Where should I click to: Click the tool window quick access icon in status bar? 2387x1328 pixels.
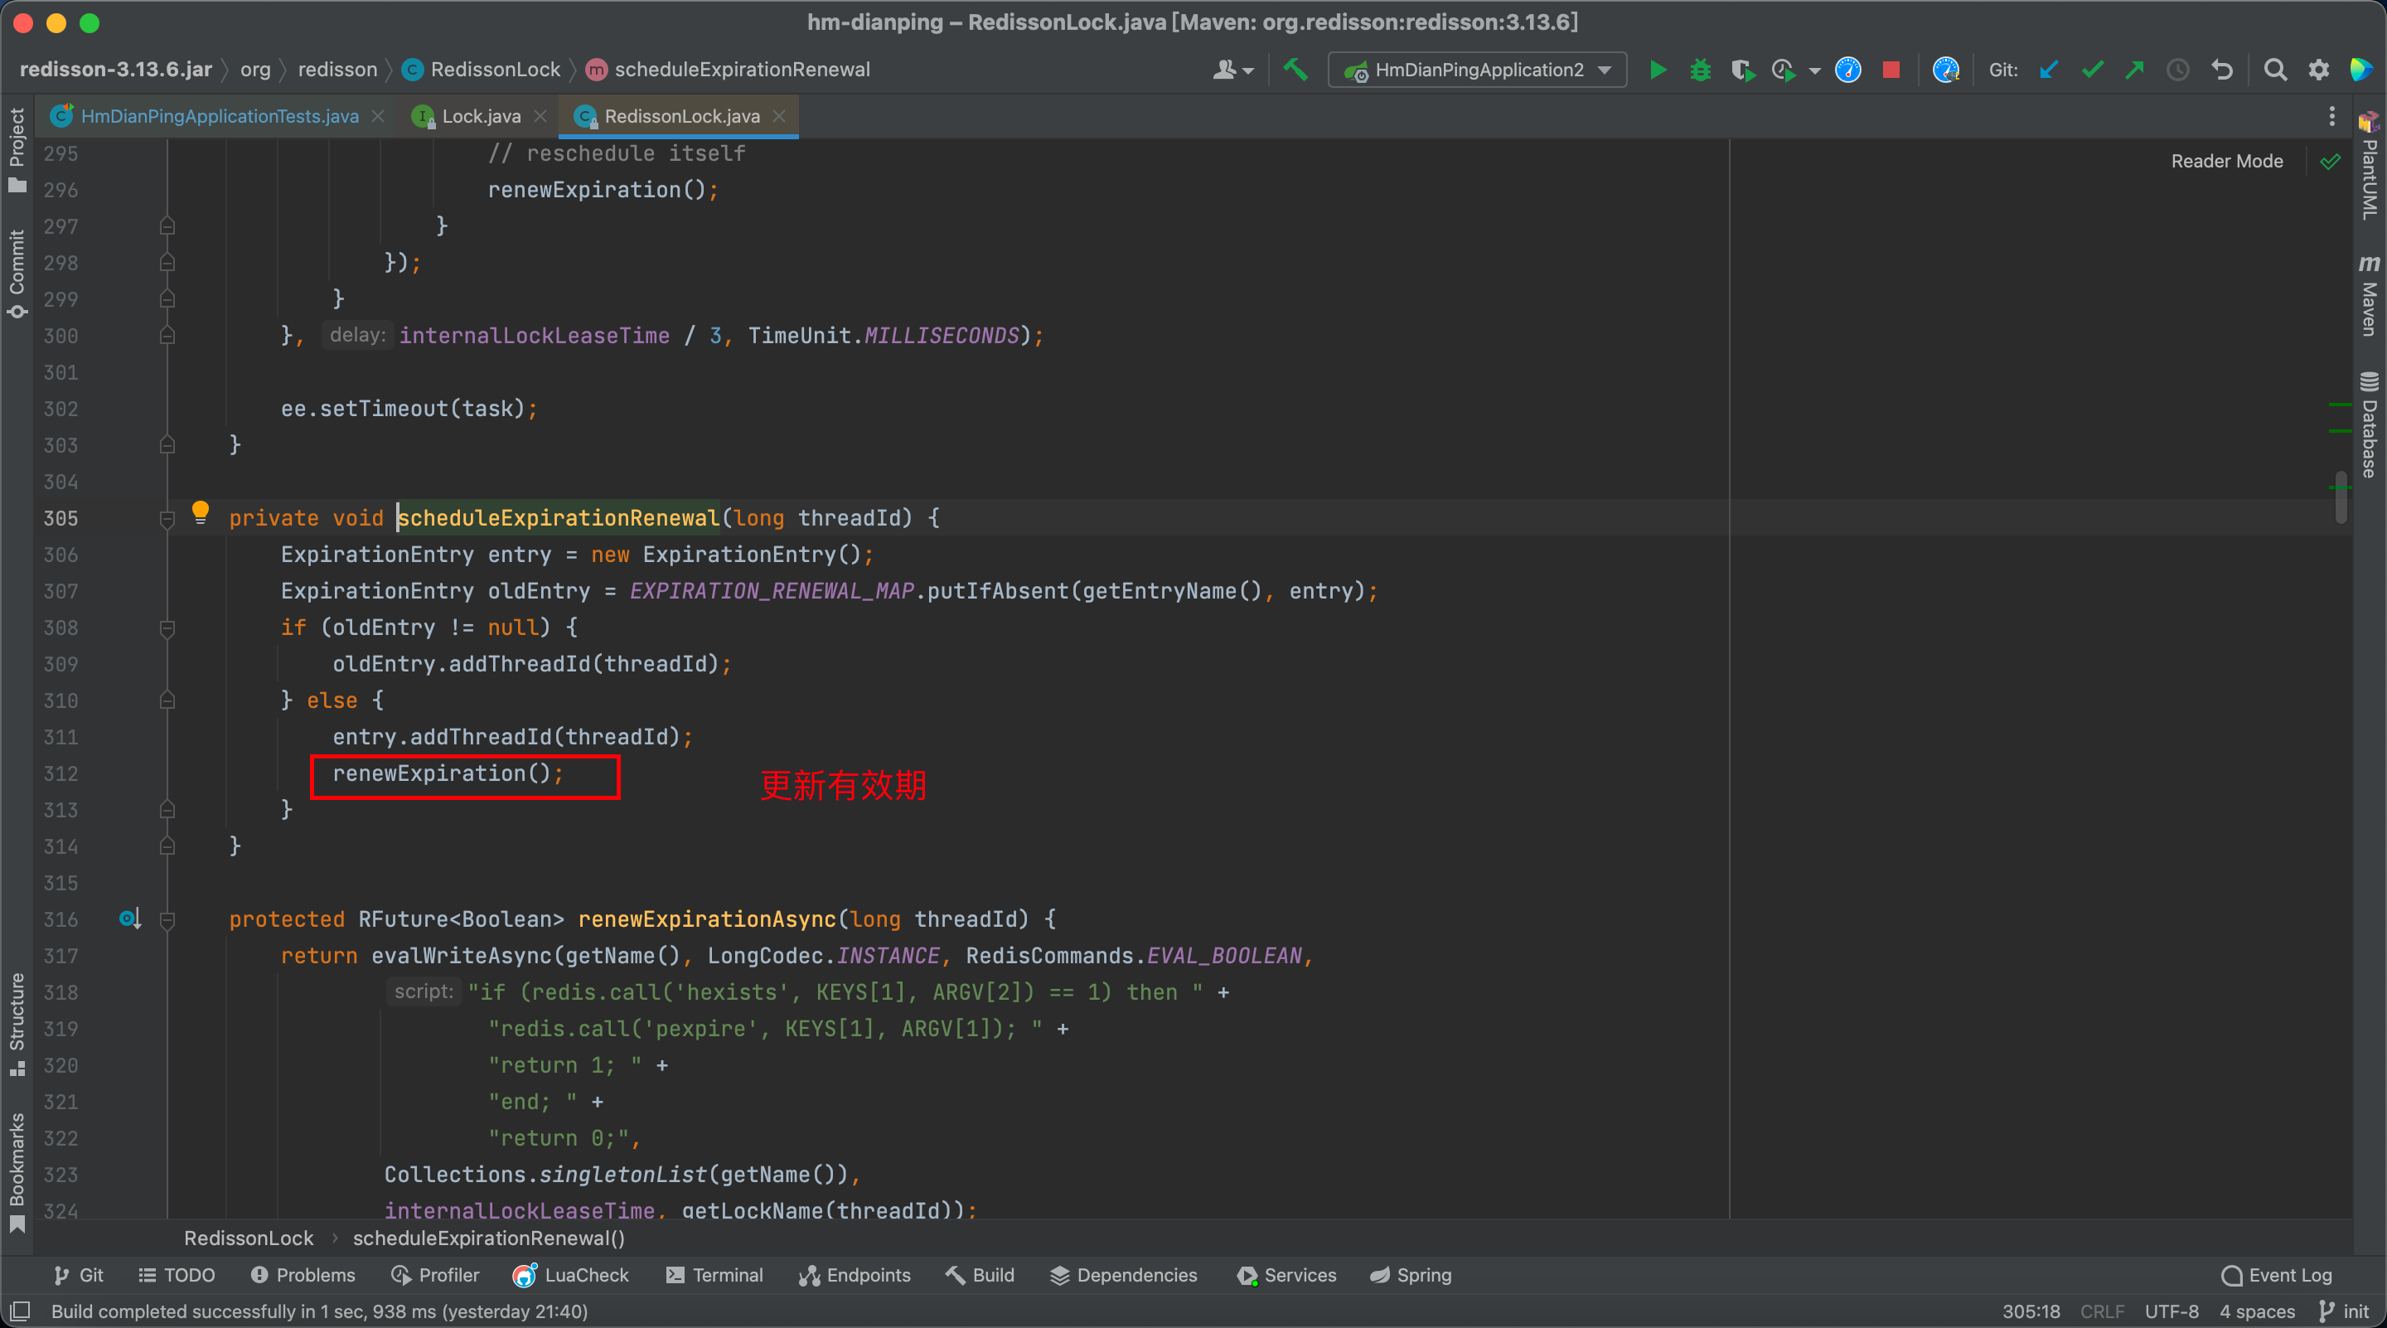(x=19, y=1311)
